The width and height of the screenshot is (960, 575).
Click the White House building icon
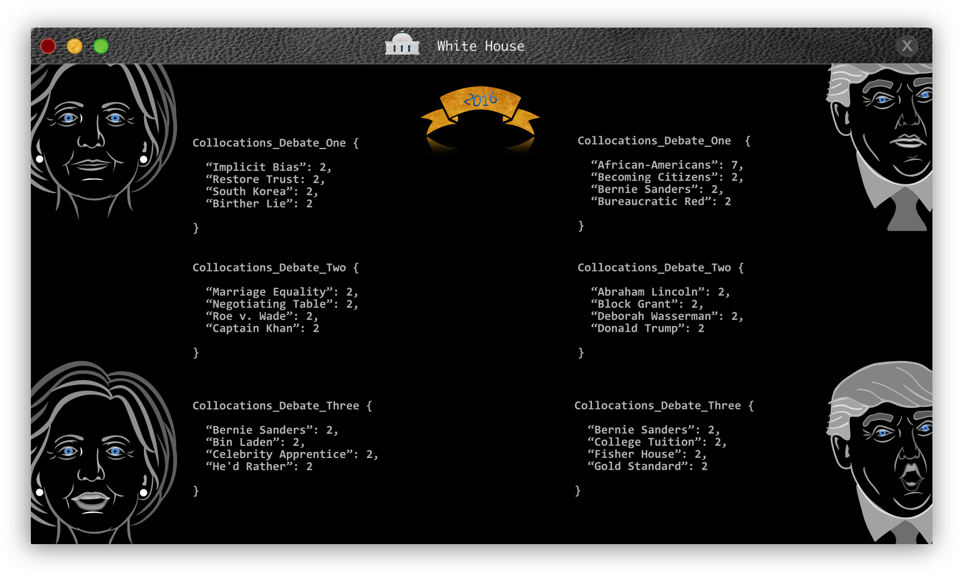[x=402, y=43]
